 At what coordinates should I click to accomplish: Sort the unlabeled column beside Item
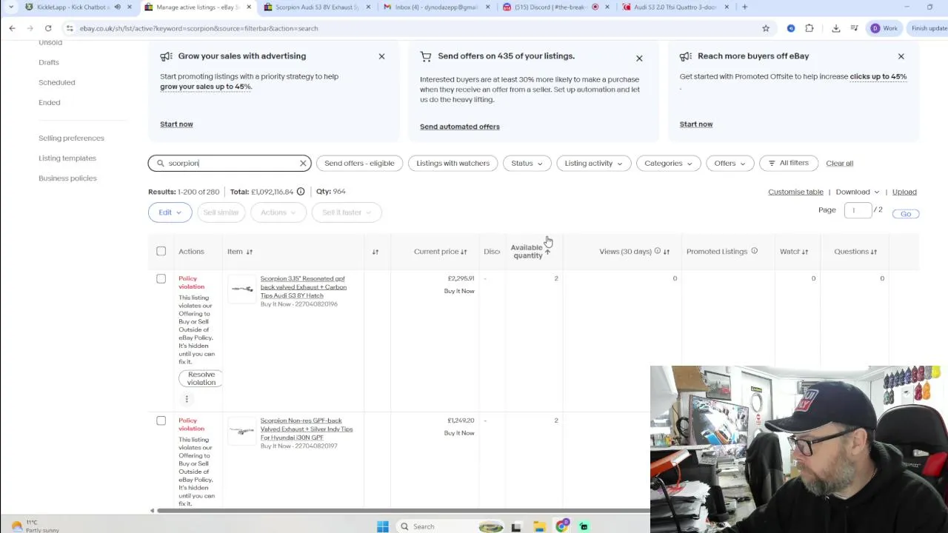pos(375,252)
